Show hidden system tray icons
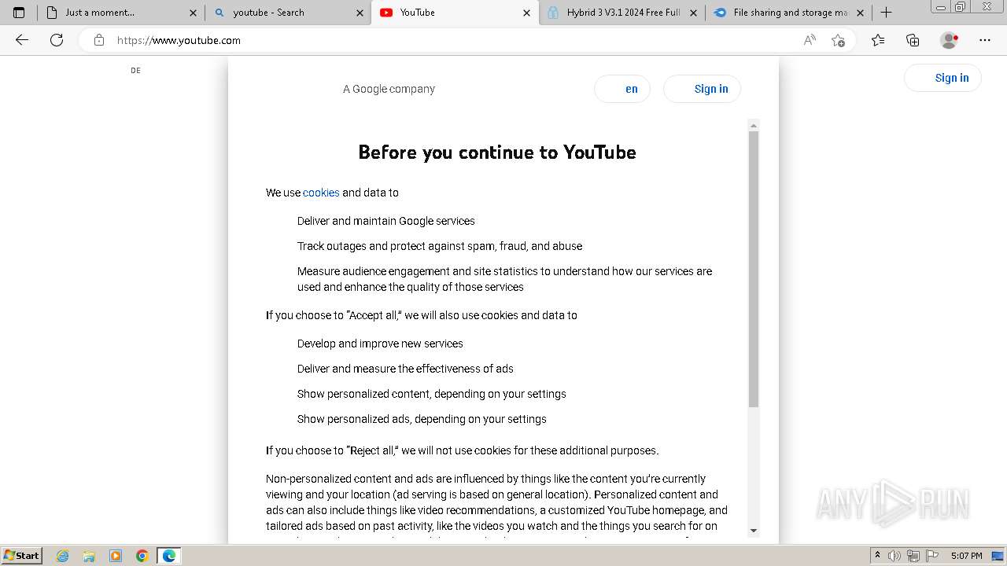Screen dimensions: 1007x566 tap(877, 556)
